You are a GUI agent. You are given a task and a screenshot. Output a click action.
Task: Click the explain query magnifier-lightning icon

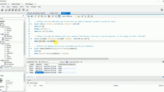pos(42,16)
